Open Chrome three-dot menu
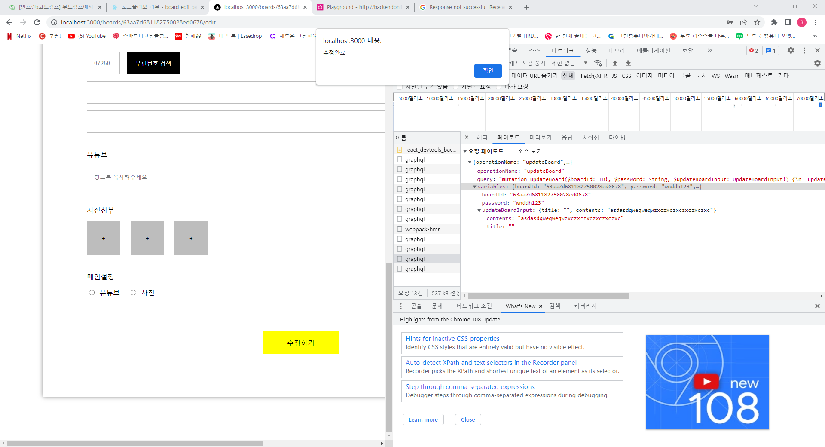The height and width of the screenshot is (447, 825). point(816,22)
